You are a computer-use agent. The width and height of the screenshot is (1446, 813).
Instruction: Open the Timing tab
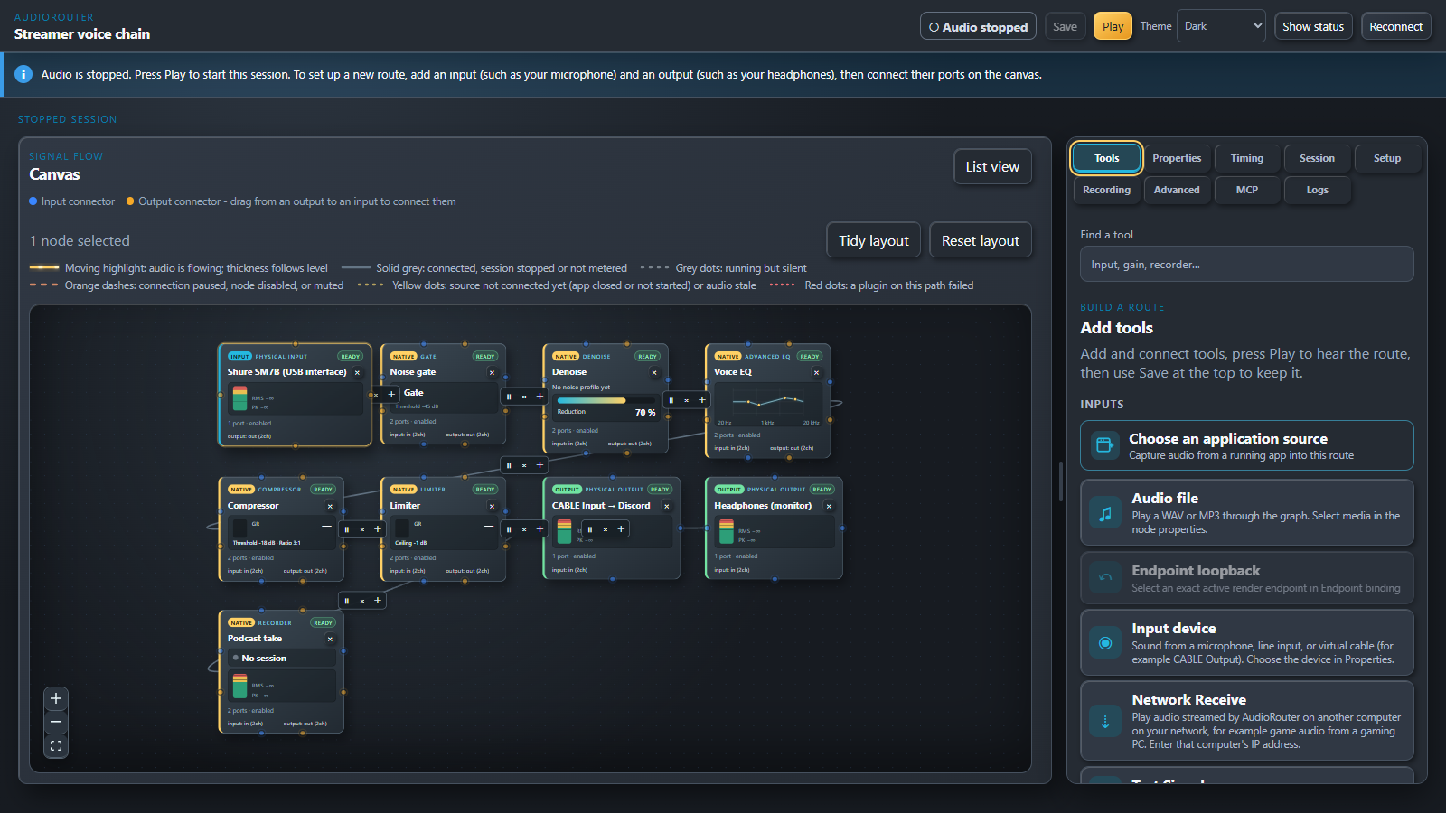point(1247,158)
